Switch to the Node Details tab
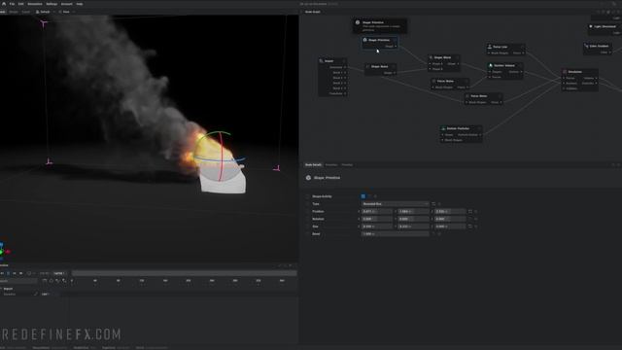This screenshot has height=350, width=622. [x=313, y=164]
